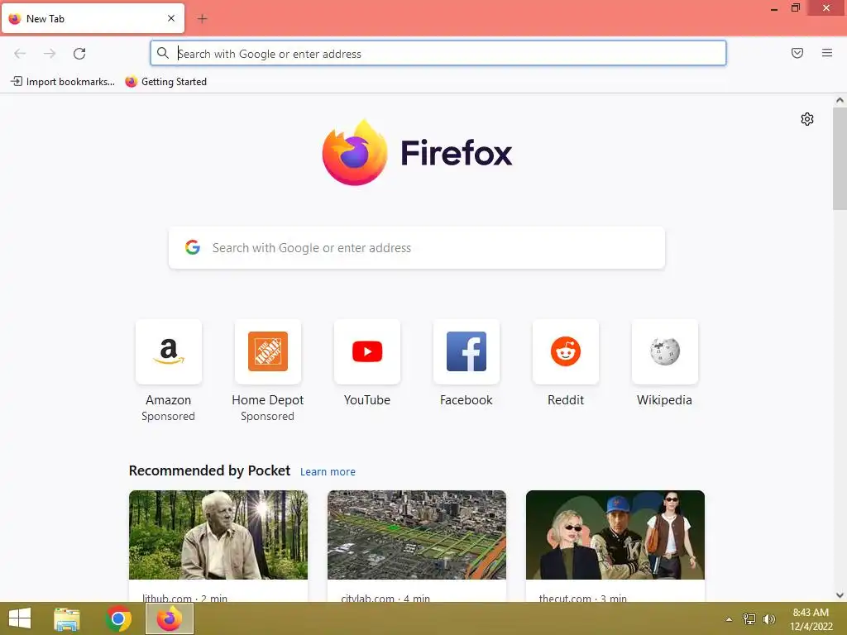Screen dimensions: 847x635
Task: Launch Chrome from the taskbar
Action: click(118, 618)
